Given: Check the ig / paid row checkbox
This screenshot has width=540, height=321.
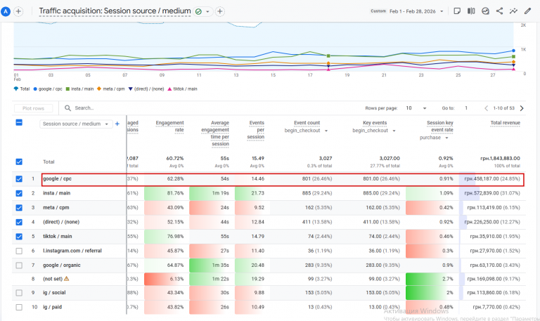Looking at the screenshot, I should click(x=19, y=307).
